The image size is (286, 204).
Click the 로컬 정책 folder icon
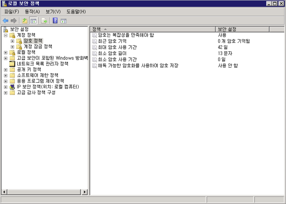tap(12, 52)
